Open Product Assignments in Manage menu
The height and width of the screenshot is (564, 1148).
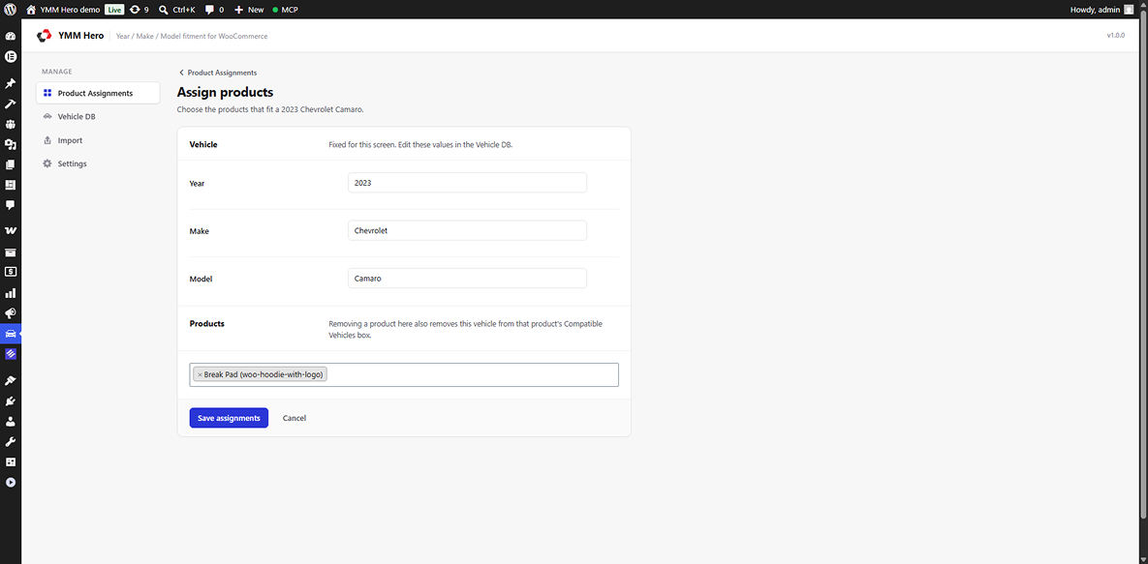pos(98,93)
